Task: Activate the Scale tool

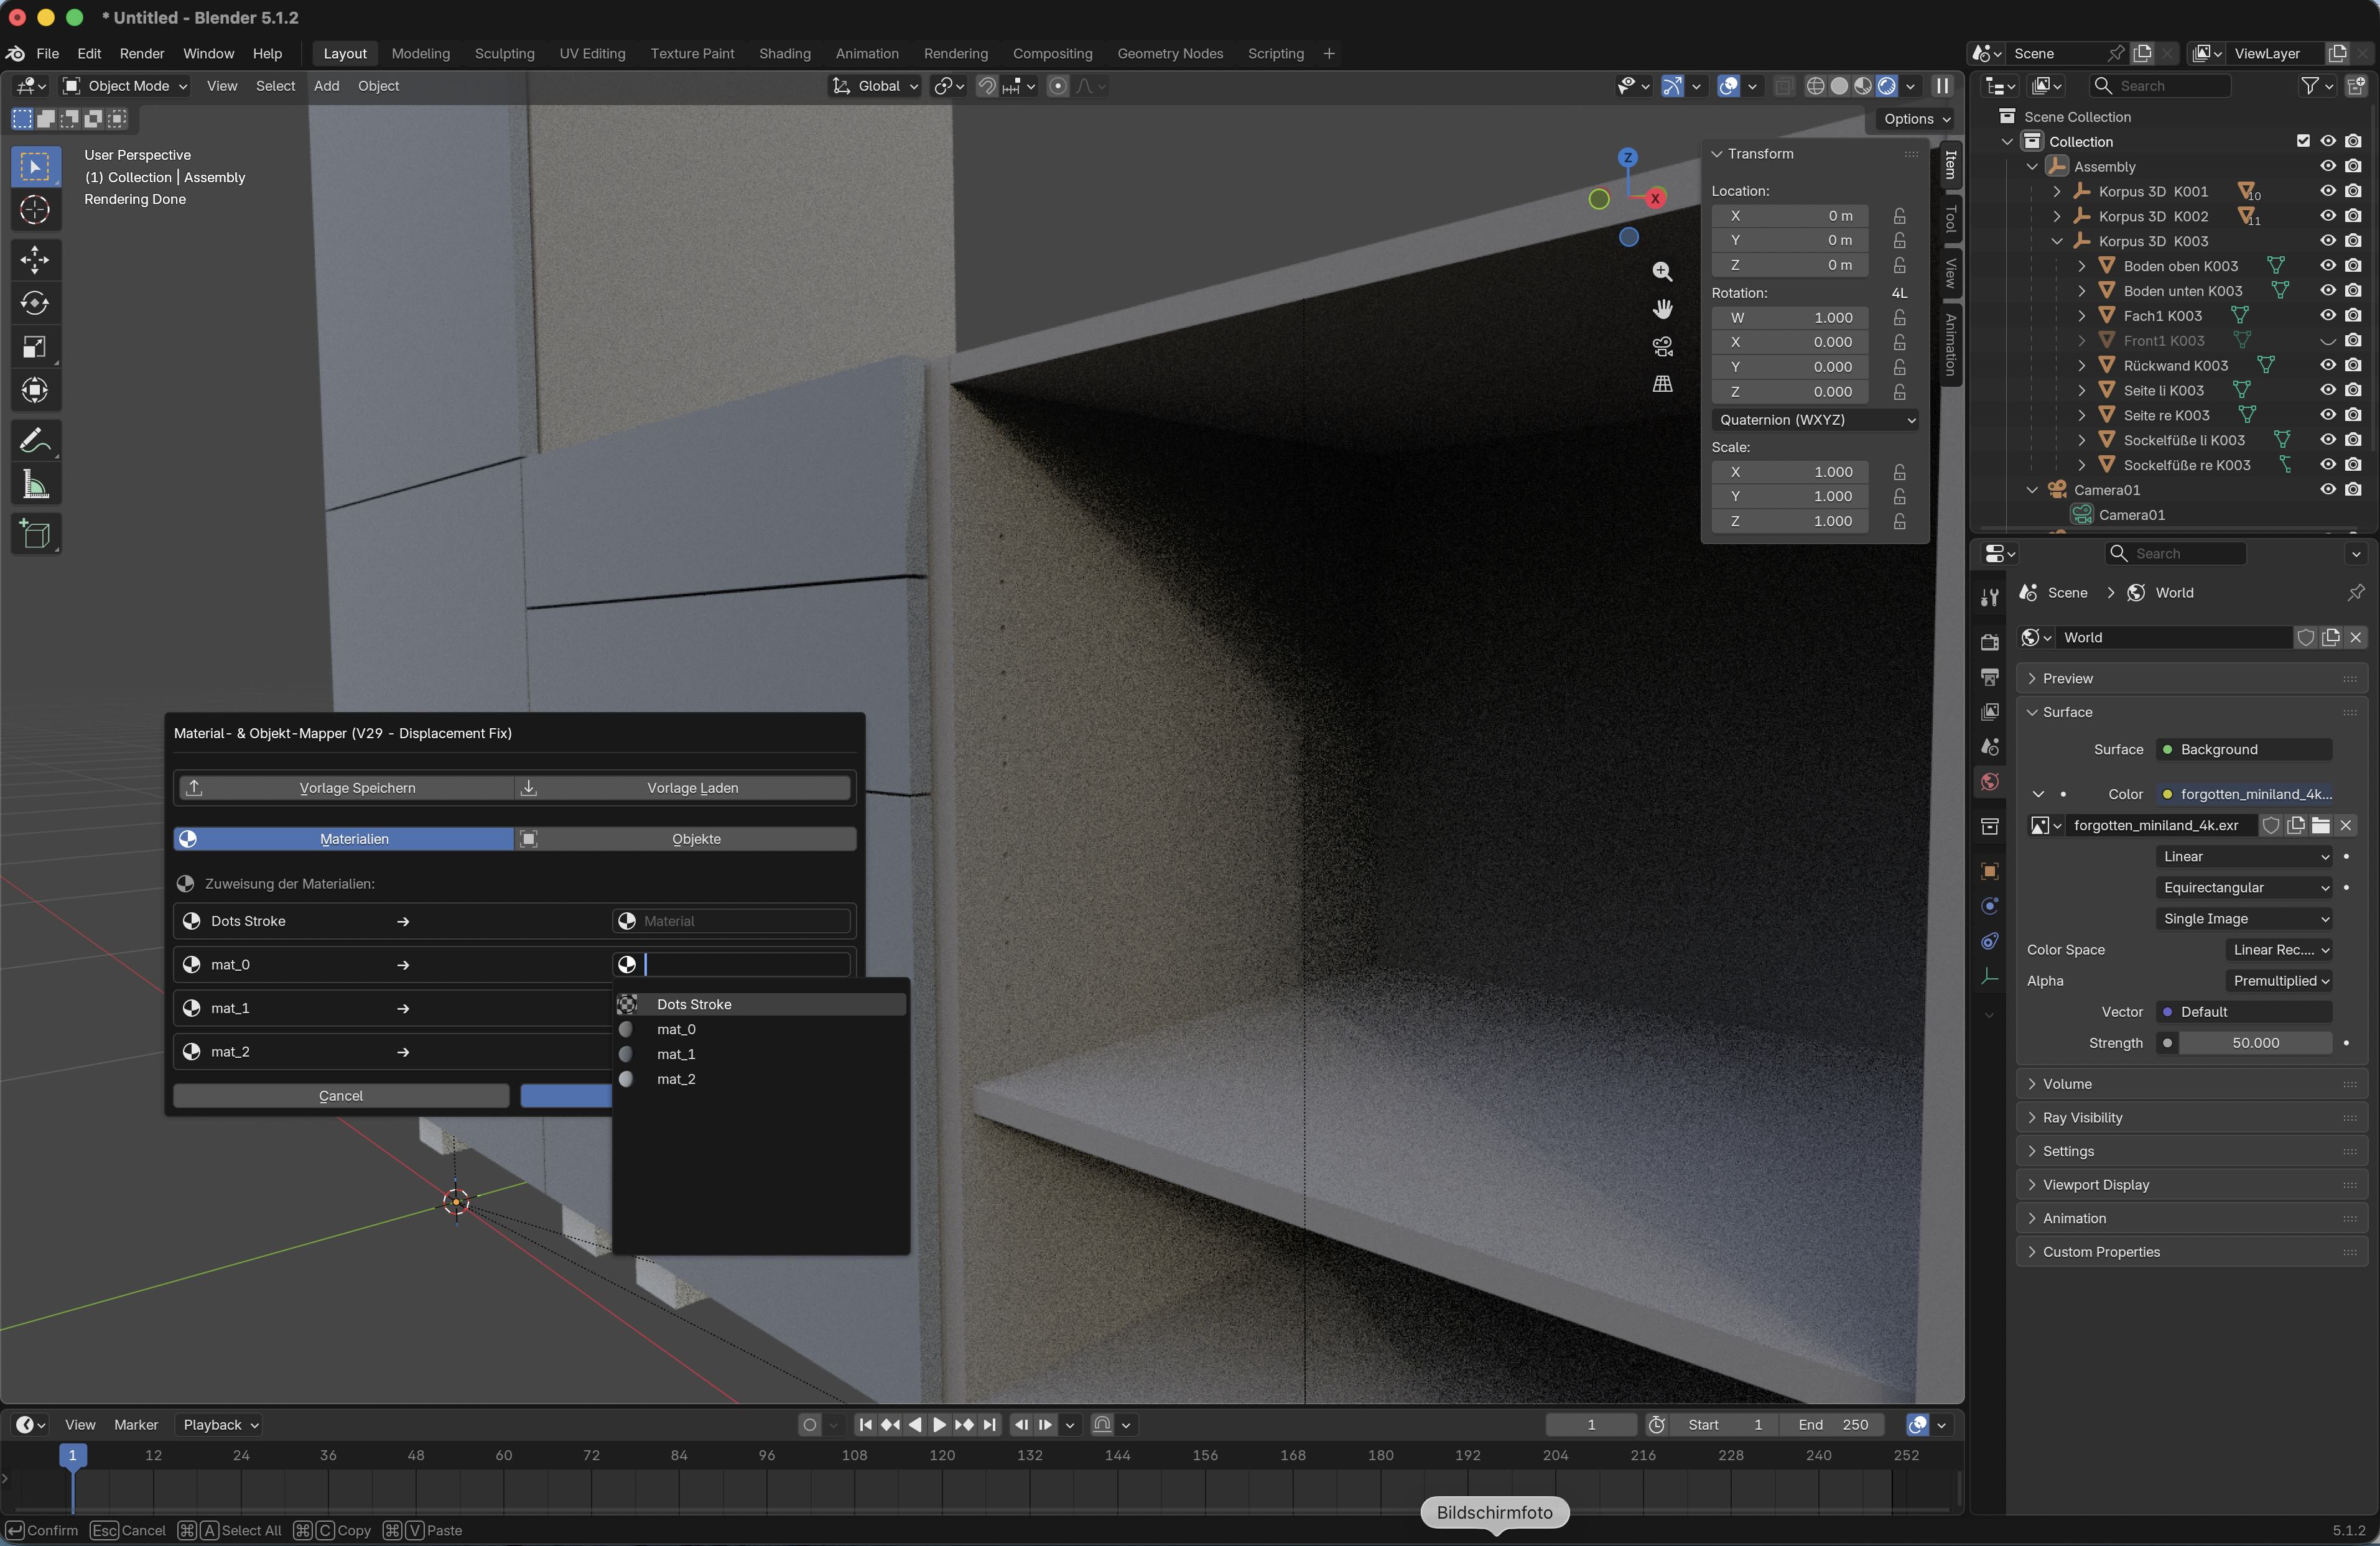Action: point(35,347)
